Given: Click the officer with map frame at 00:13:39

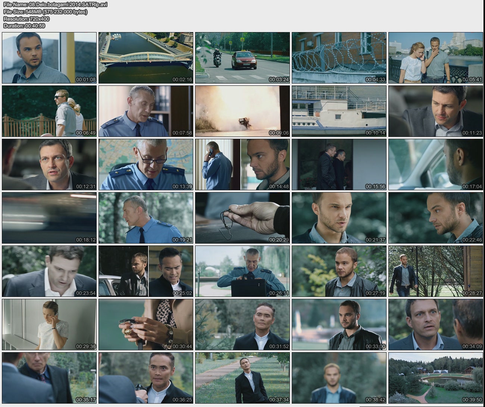Looking at the screenshot, I should (x=146, y=165).
